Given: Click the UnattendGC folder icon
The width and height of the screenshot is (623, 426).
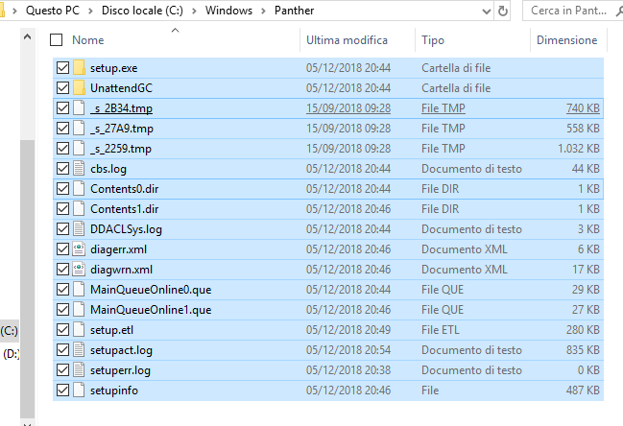Looking at the screenshot, I should coord(79,87).
